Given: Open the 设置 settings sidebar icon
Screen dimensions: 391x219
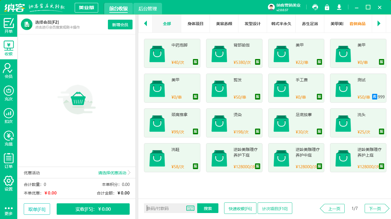Looking at the screenshot, I should [x=9, y=182].
